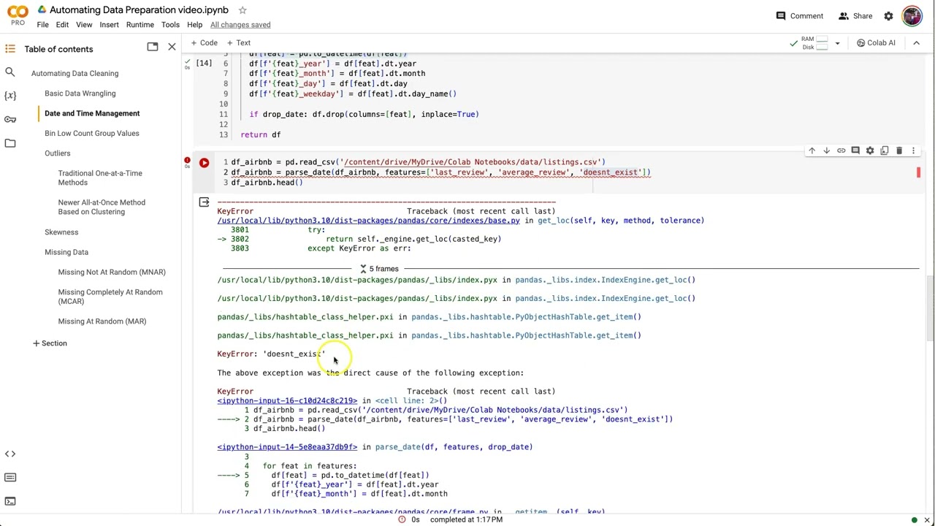Go to Outliers section
The width and height of the screenshot is (935, 526).
click(57, 153)
